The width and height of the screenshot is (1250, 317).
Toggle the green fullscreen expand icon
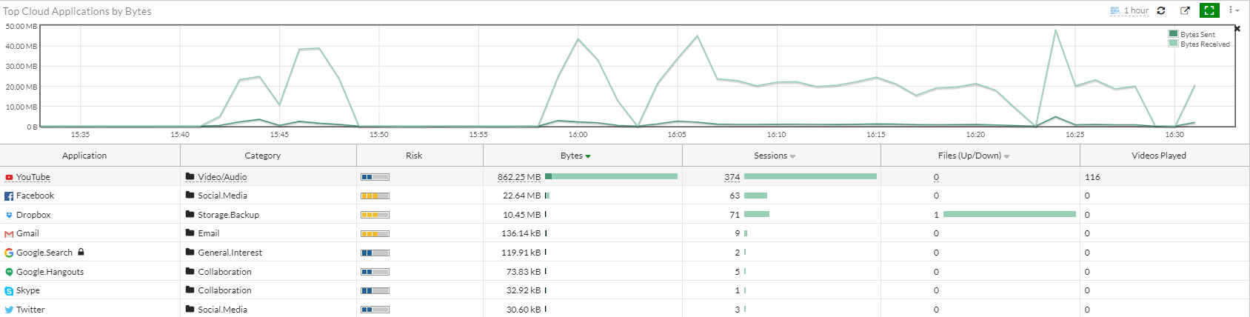[x=1209, y=10]
